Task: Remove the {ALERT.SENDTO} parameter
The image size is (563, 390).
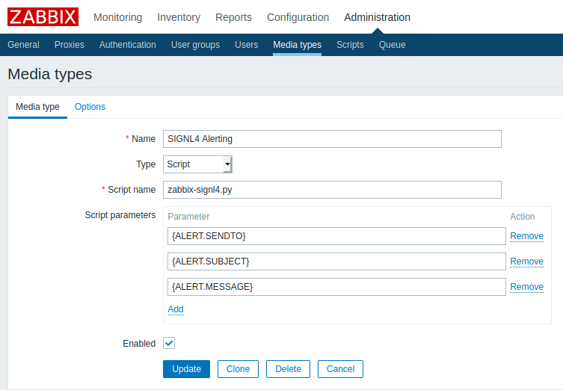Action: point(526,236)
